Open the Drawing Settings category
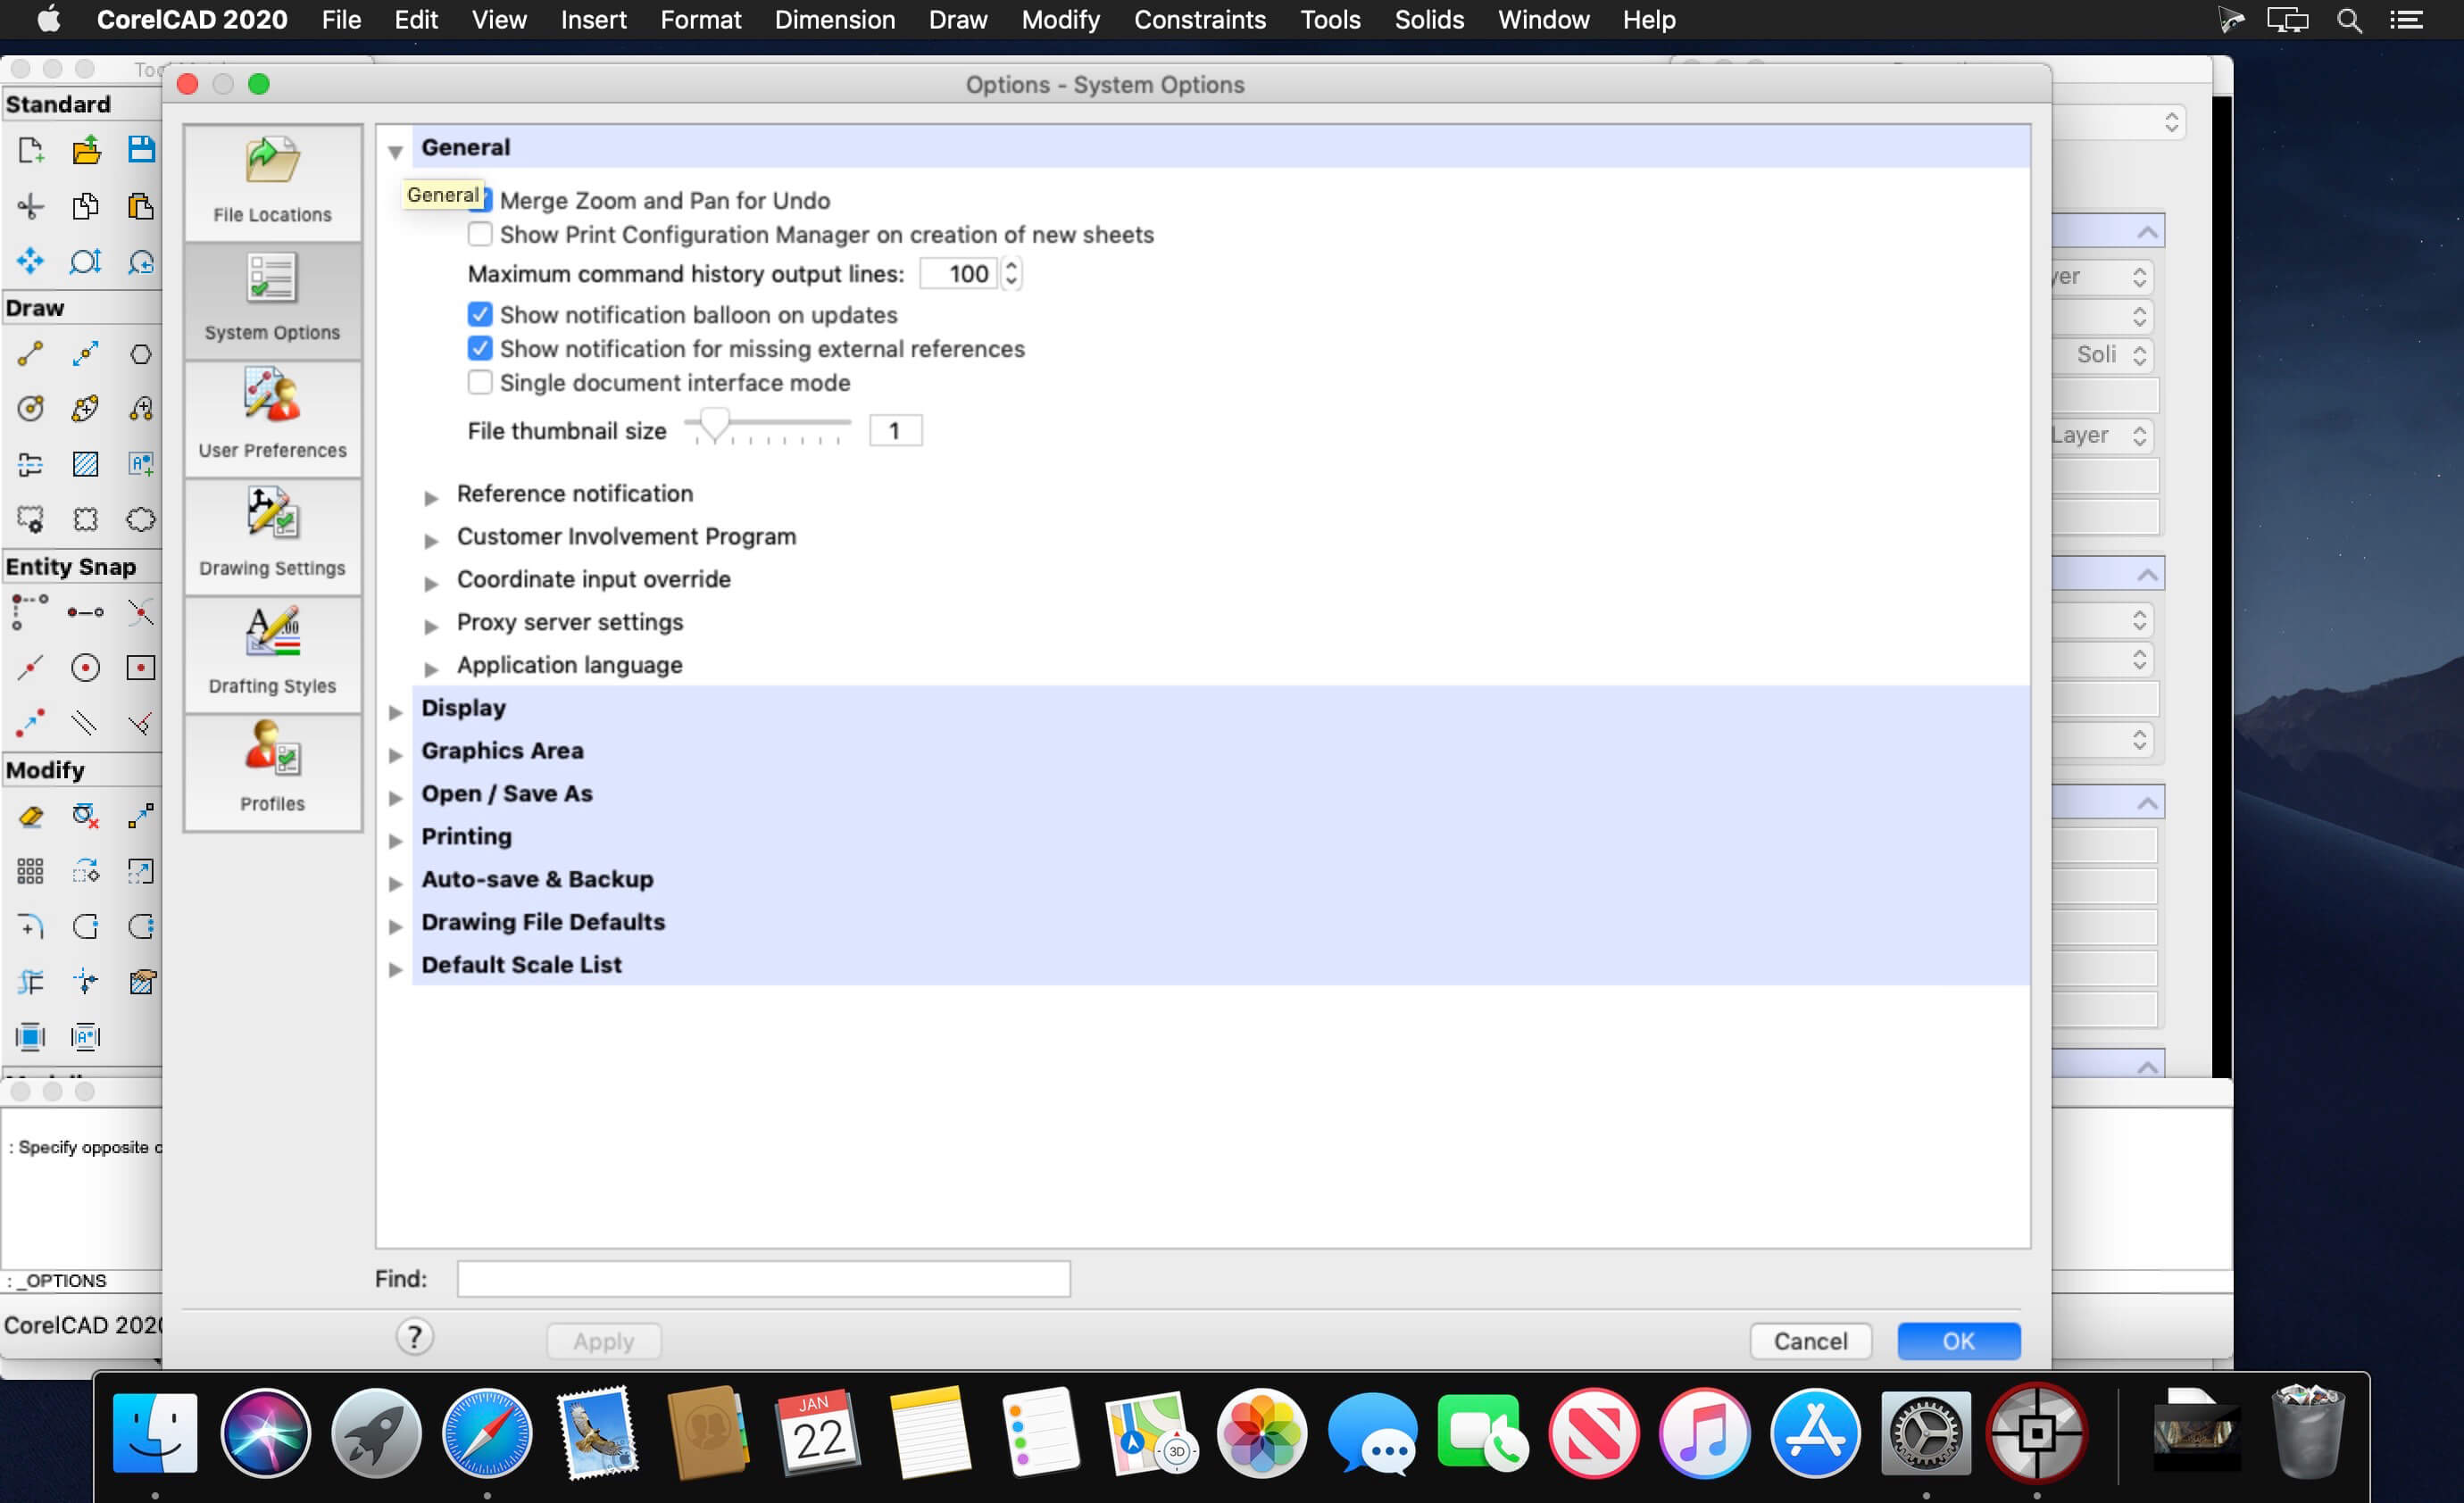Screen dimensions: 2464x1503 pyautogui.click(x=272, y=537)
